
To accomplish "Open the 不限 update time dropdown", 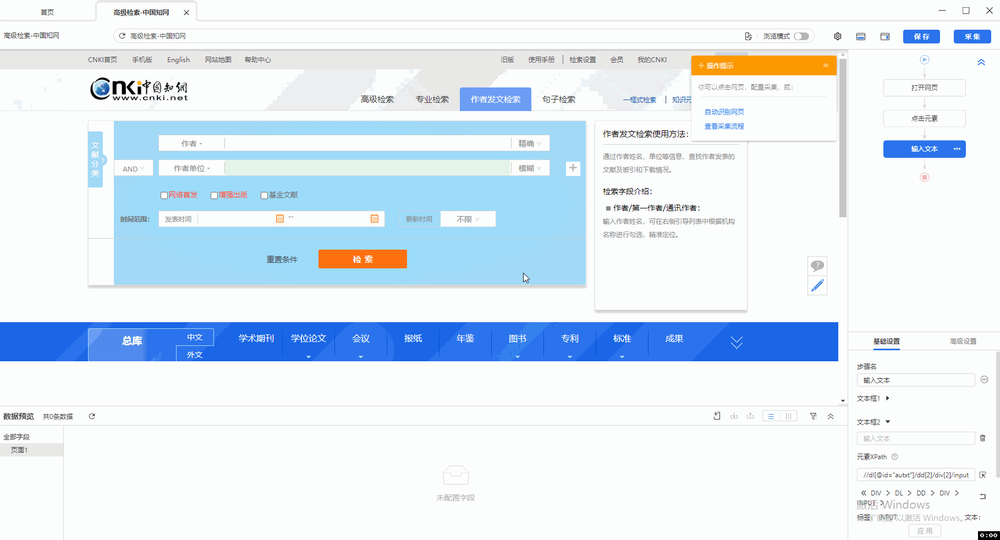I will [468, 219].
